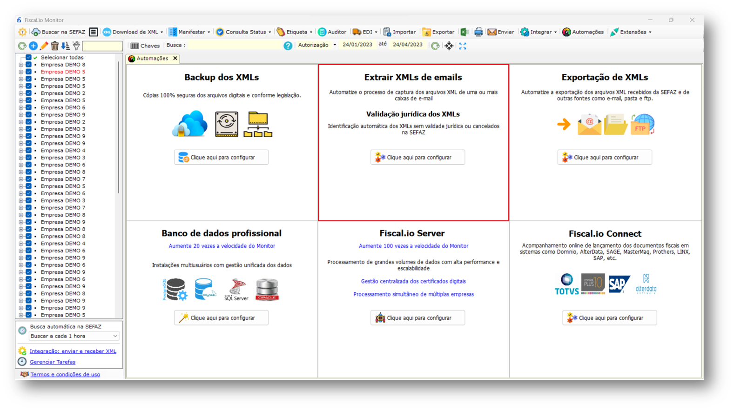The width and height of the screenshot is (734, 410).
Task: Click the Integrar gear icon
Action: [525, 32]
